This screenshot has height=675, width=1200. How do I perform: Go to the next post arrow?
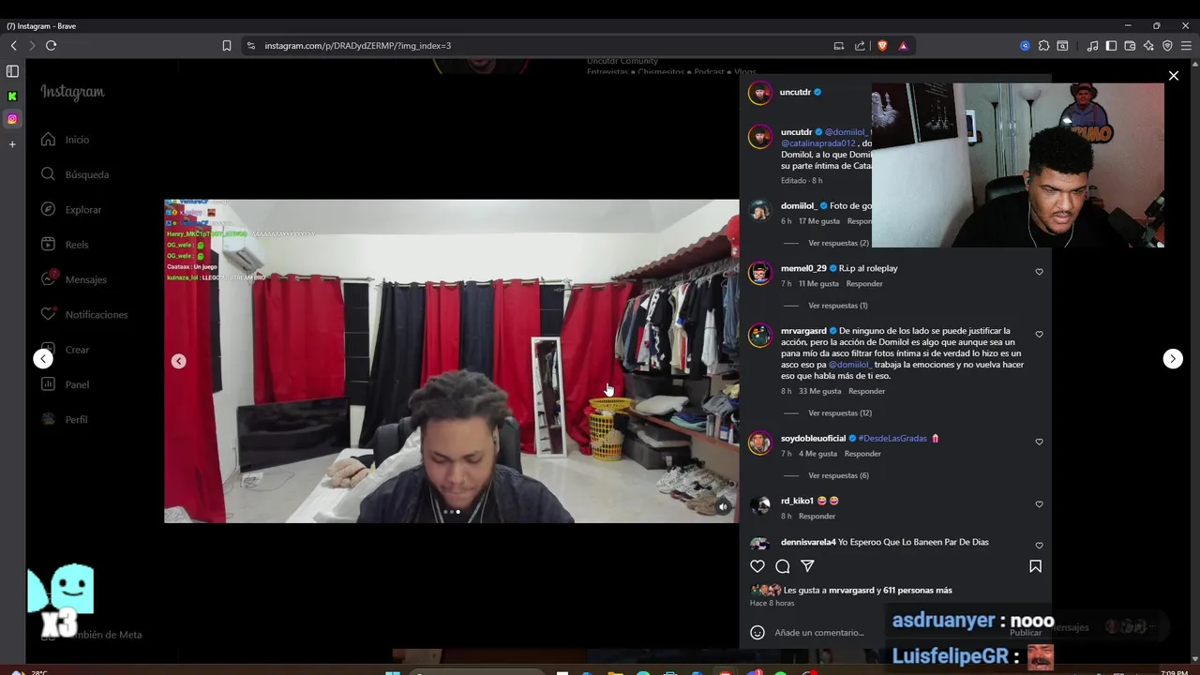pos(1173,359)
